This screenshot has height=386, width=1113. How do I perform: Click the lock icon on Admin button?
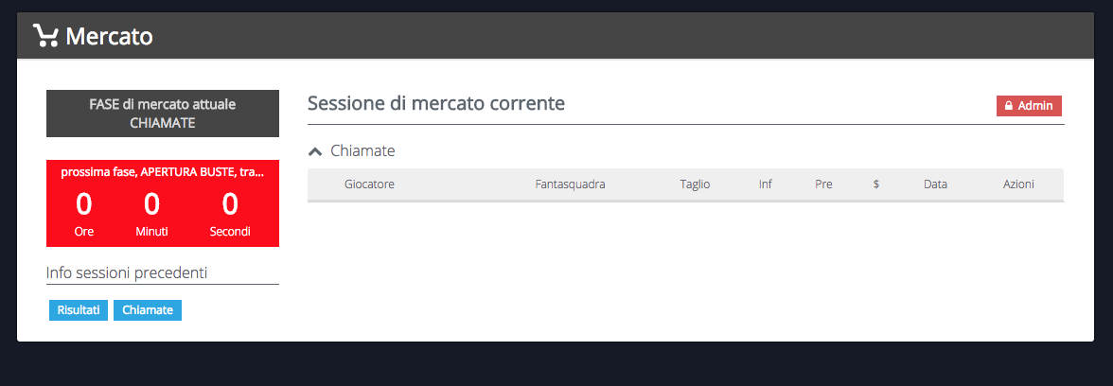(x=1009, y=106)
